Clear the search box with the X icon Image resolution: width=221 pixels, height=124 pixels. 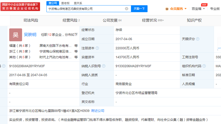pos(126,9)
